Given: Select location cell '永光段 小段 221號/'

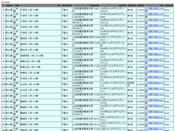Looking at the screenshot, I should 41,96.
